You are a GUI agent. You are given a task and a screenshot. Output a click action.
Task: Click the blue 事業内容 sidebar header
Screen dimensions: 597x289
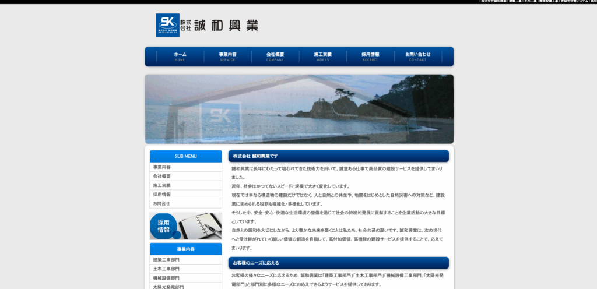coord(186,249)
